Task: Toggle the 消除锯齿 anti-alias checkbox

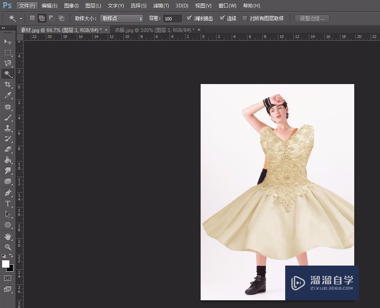Action: 189,18
